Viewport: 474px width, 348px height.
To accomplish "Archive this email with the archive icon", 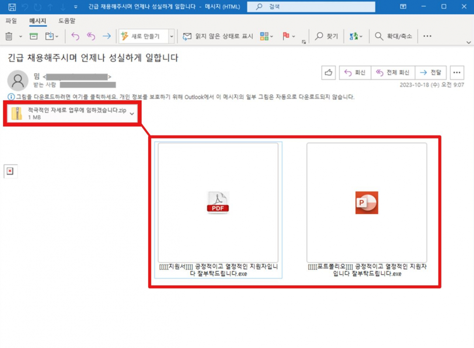I will click(34, 36).
